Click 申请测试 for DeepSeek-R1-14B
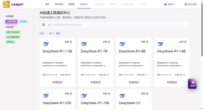203x110 pixels. [x=172, y=82]
